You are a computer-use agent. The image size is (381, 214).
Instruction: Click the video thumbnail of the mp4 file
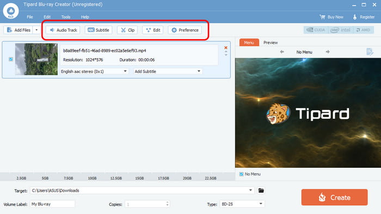click(x=36, y=59)
